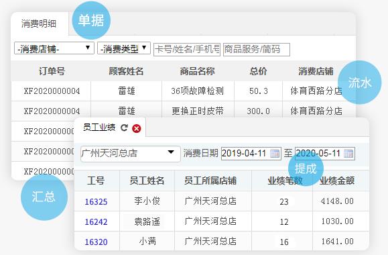Sort by 消费店铺 column header
The image size is (388, 255).
tap(316, 71)
